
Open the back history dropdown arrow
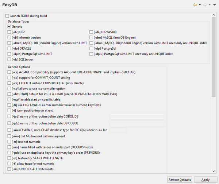[200, 5]
